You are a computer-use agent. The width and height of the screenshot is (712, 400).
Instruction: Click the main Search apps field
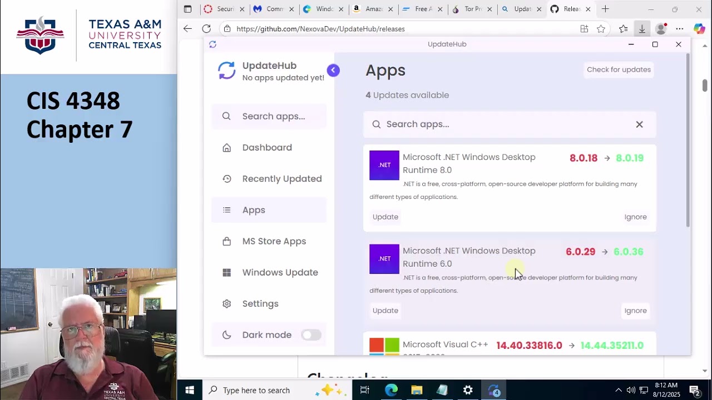[510, 124]
